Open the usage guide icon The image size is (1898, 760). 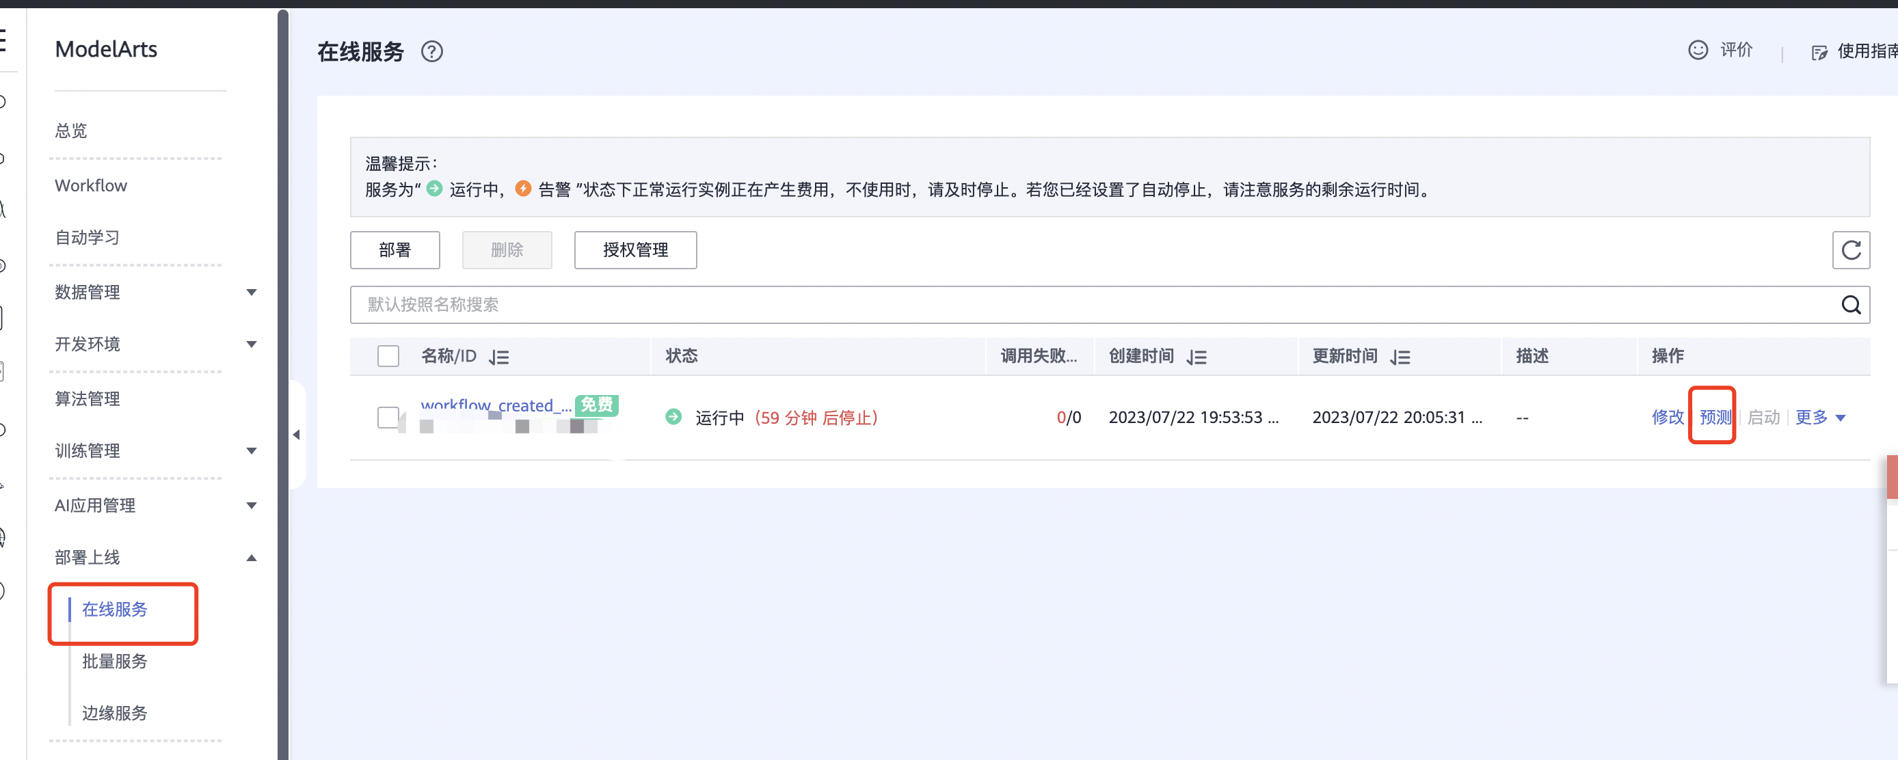1819,53
